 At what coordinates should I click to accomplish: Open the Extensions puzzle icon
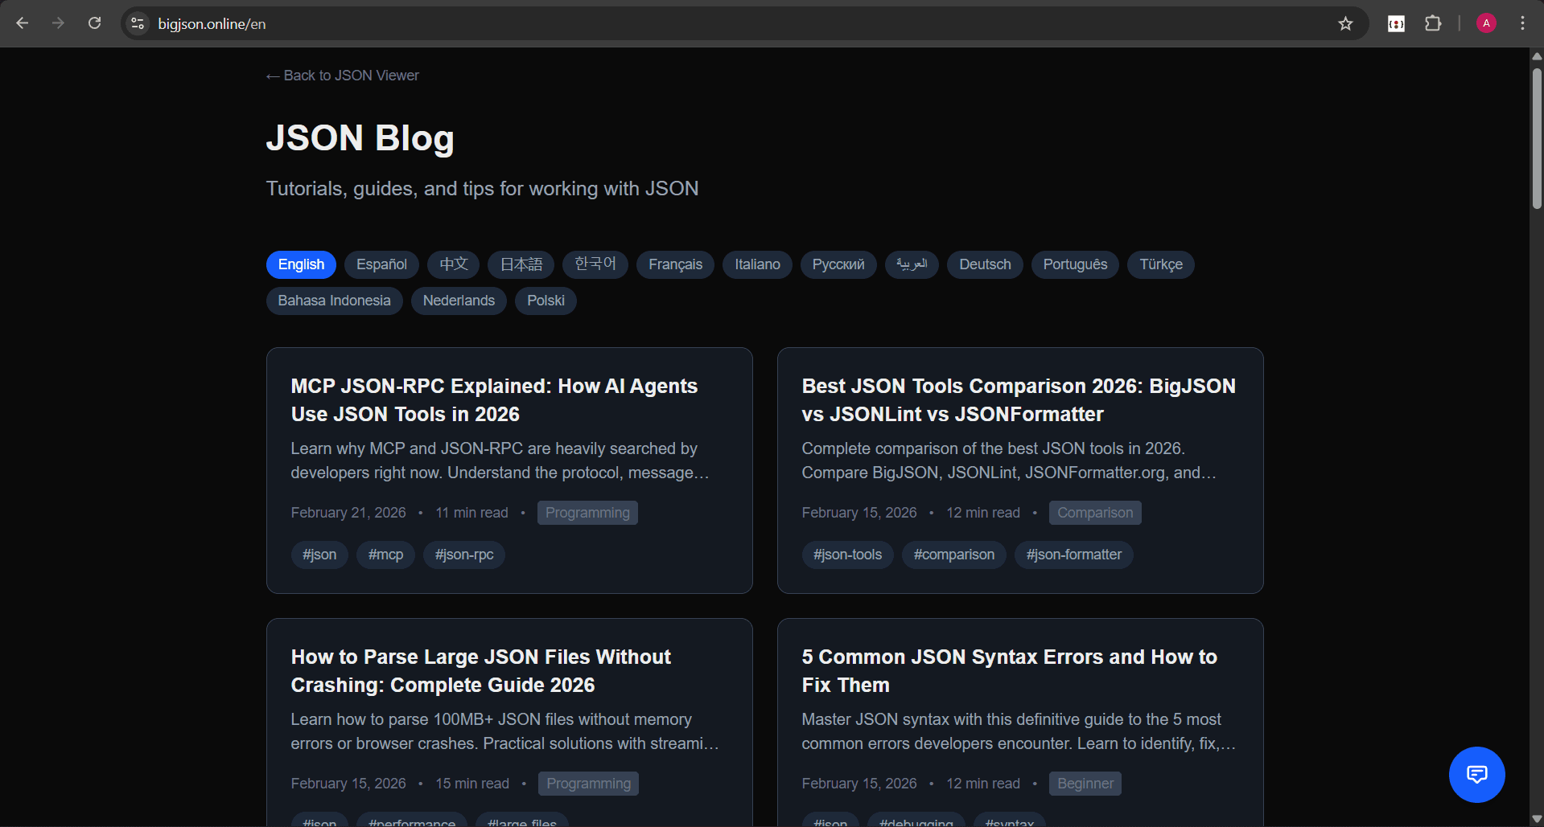(x=1433, y=23)
